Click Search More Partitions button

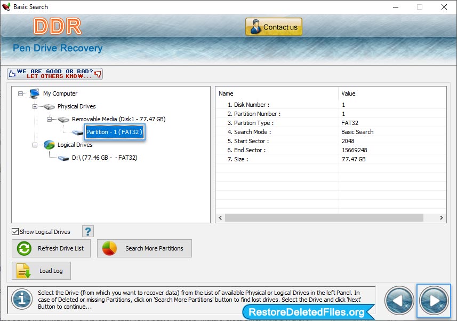tap(145, 248)
